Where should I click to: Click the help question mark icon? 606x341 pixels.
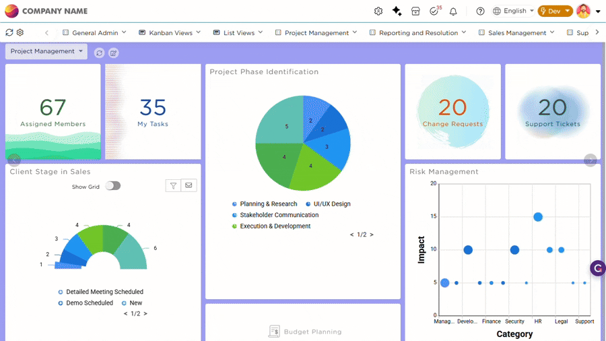[x=480, y=11]
